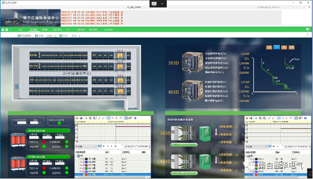Viewport: 313px width, 179px height.
Task: Toggle checkbox of brown curve in left trend list
Action: point(84,165)
